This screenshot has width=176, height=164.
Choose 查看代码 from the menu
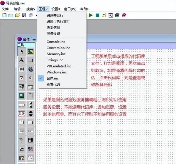point(62,84)
